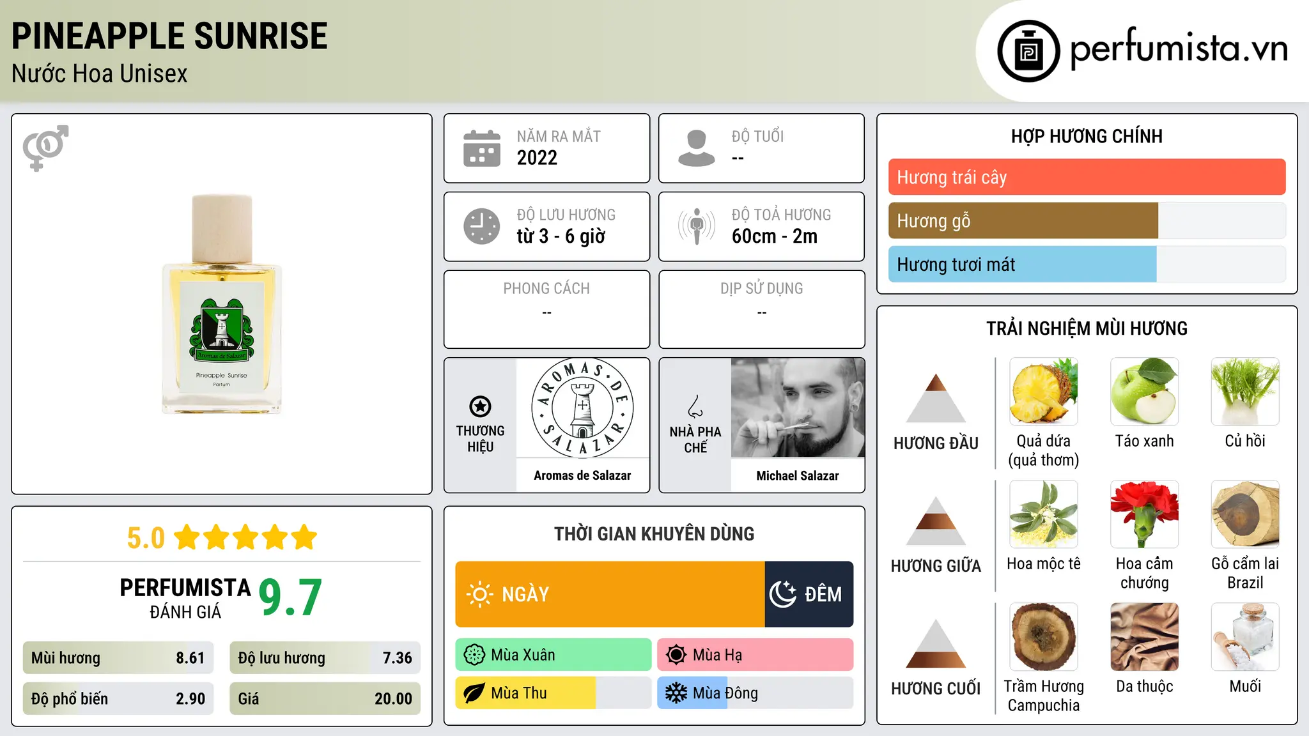Select the Trầm Hương Campuchia note image
1309x736 pixels.
coord(1044,637)
